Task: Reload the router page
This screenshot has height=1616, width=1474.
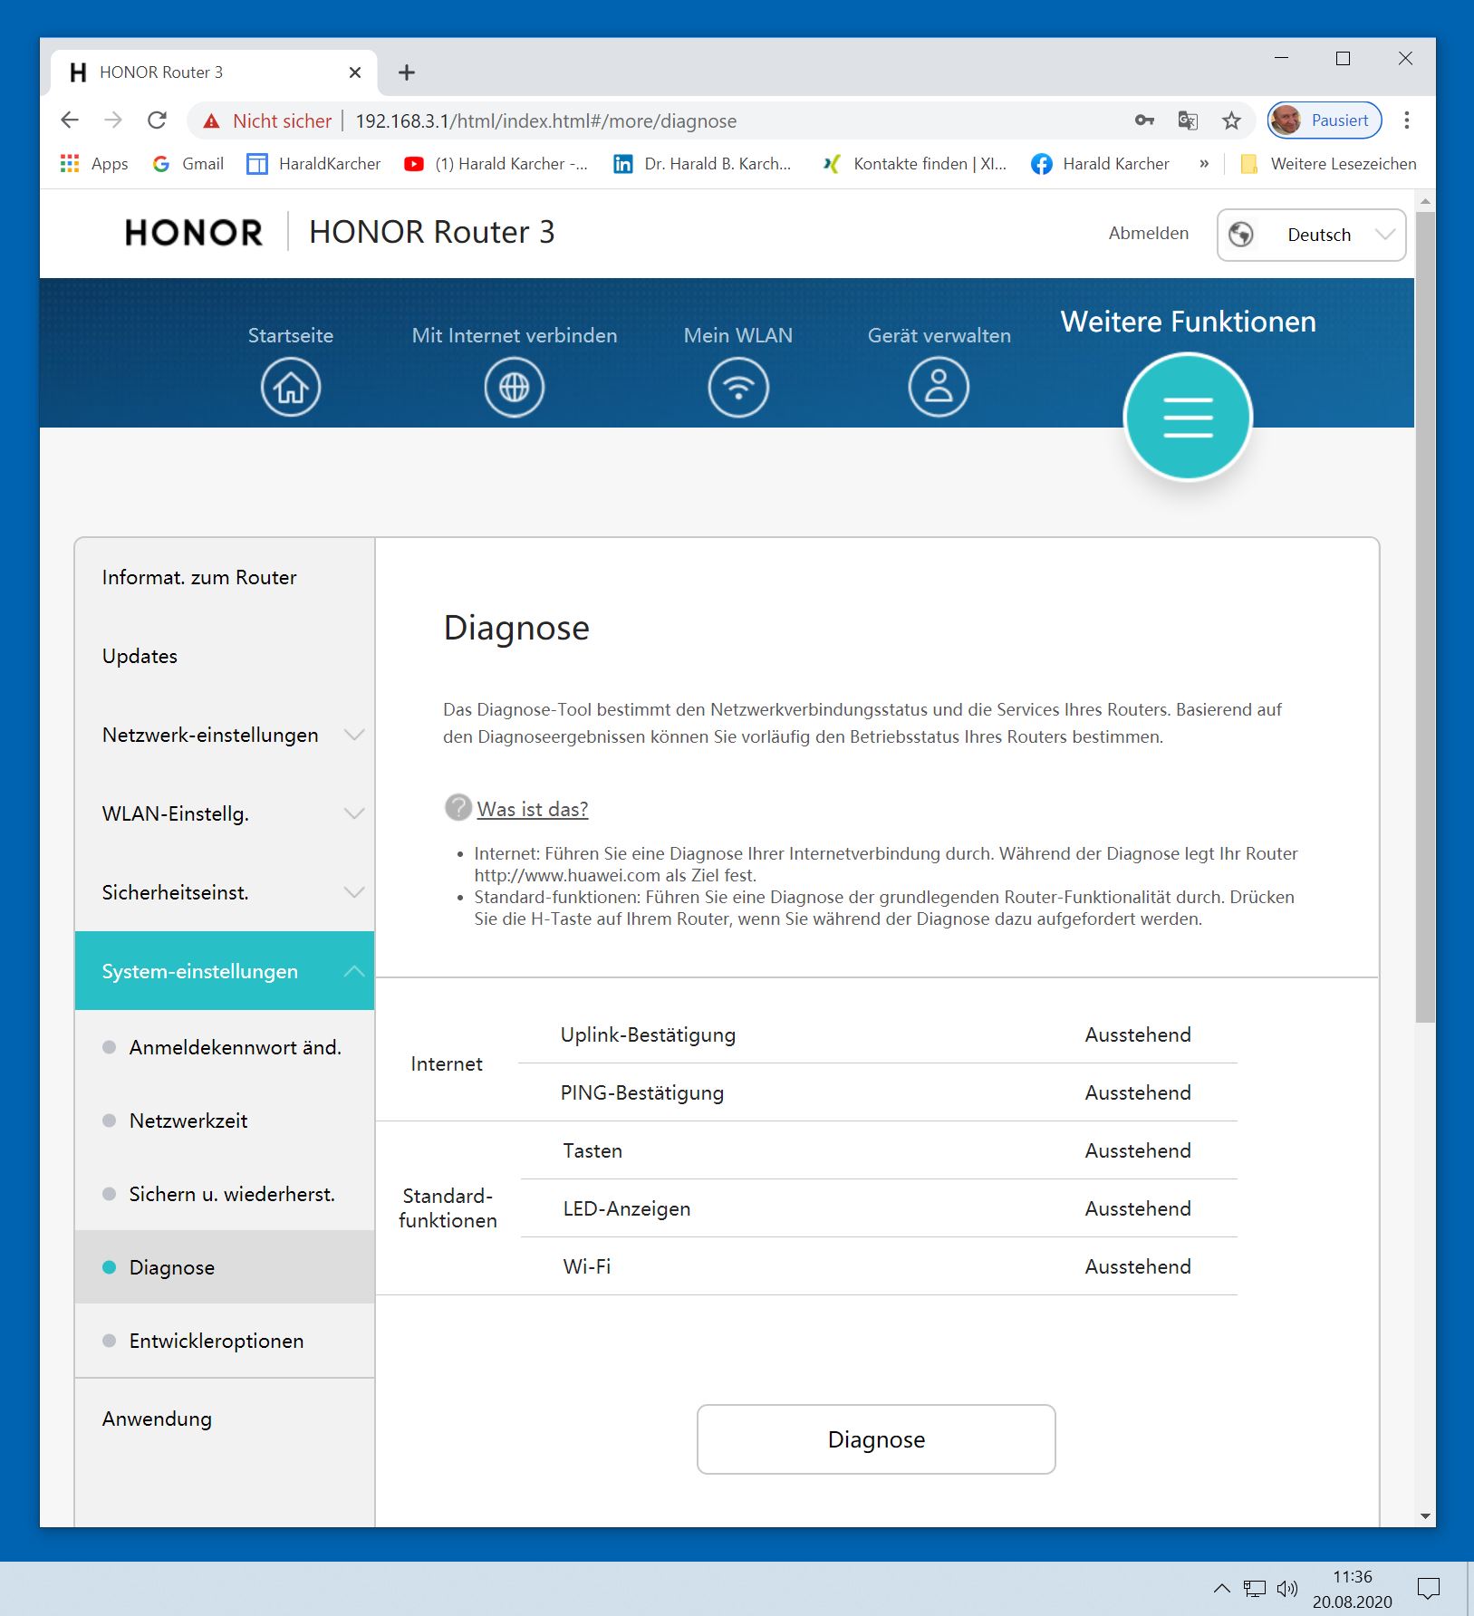Action: click(157, 120)
